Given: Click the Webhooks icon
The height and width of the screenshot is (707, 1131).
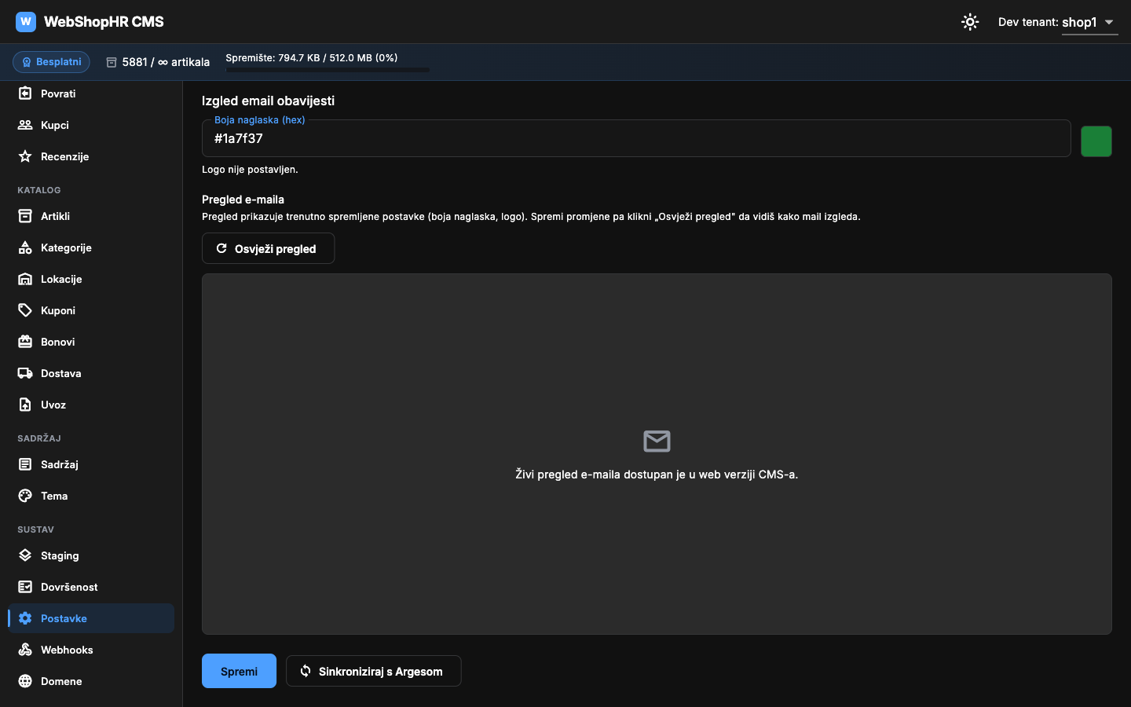Looking at the screenshot, I should (x=25, y=650).
